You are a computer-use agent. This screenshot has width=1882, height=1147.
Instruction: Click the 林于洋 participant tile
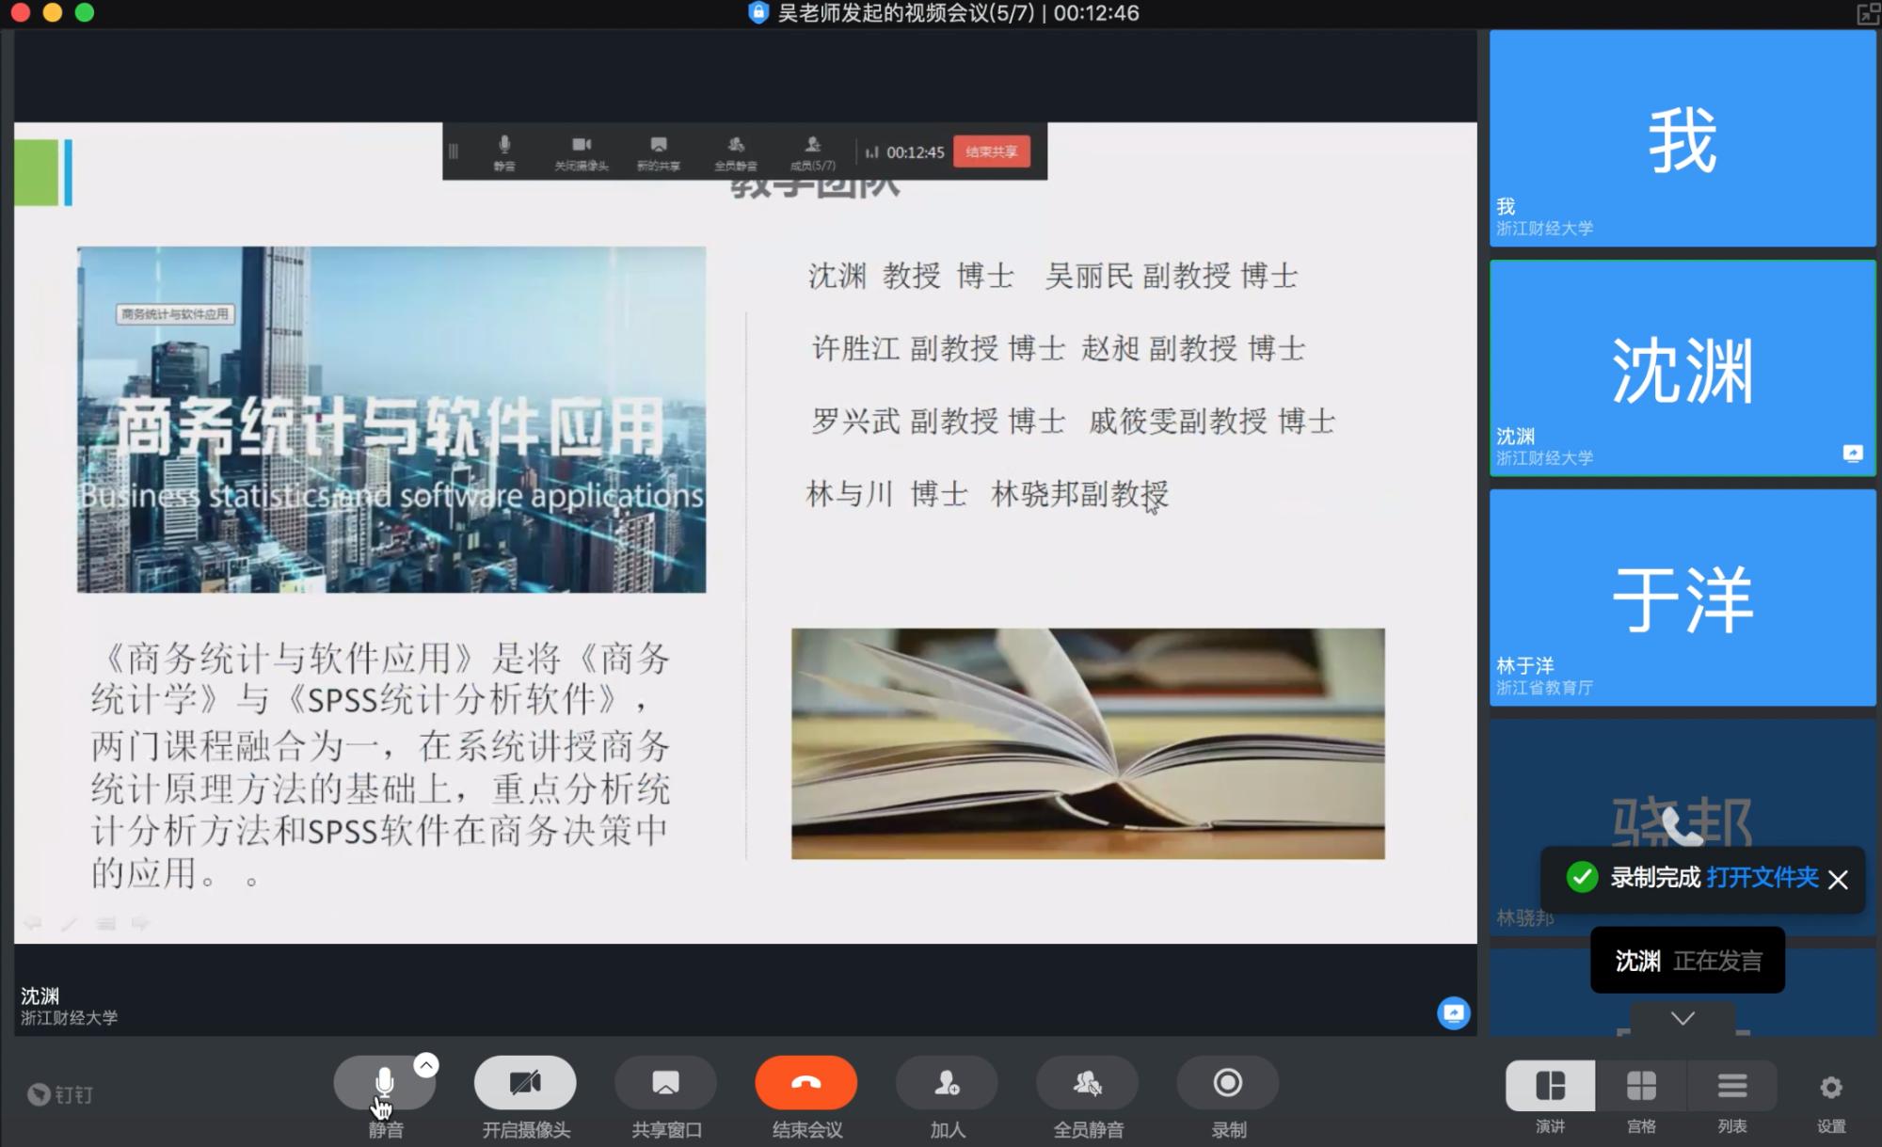click(x=1683, y=598)
